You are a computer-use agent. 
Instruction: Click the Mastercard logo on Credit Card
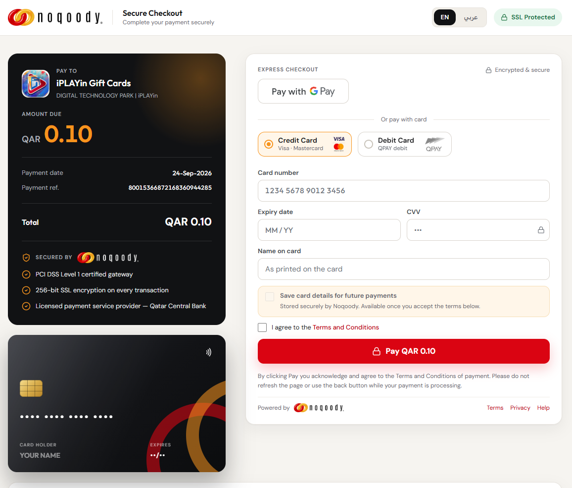[338, 147]
